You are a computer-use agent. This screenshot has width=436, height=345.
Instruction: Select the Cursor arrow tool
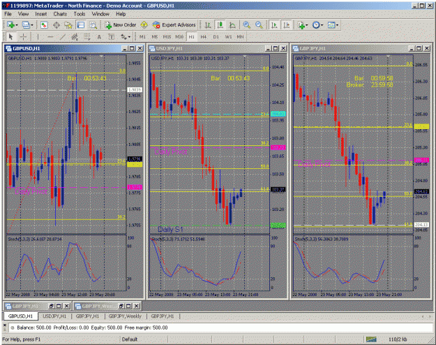11,37
